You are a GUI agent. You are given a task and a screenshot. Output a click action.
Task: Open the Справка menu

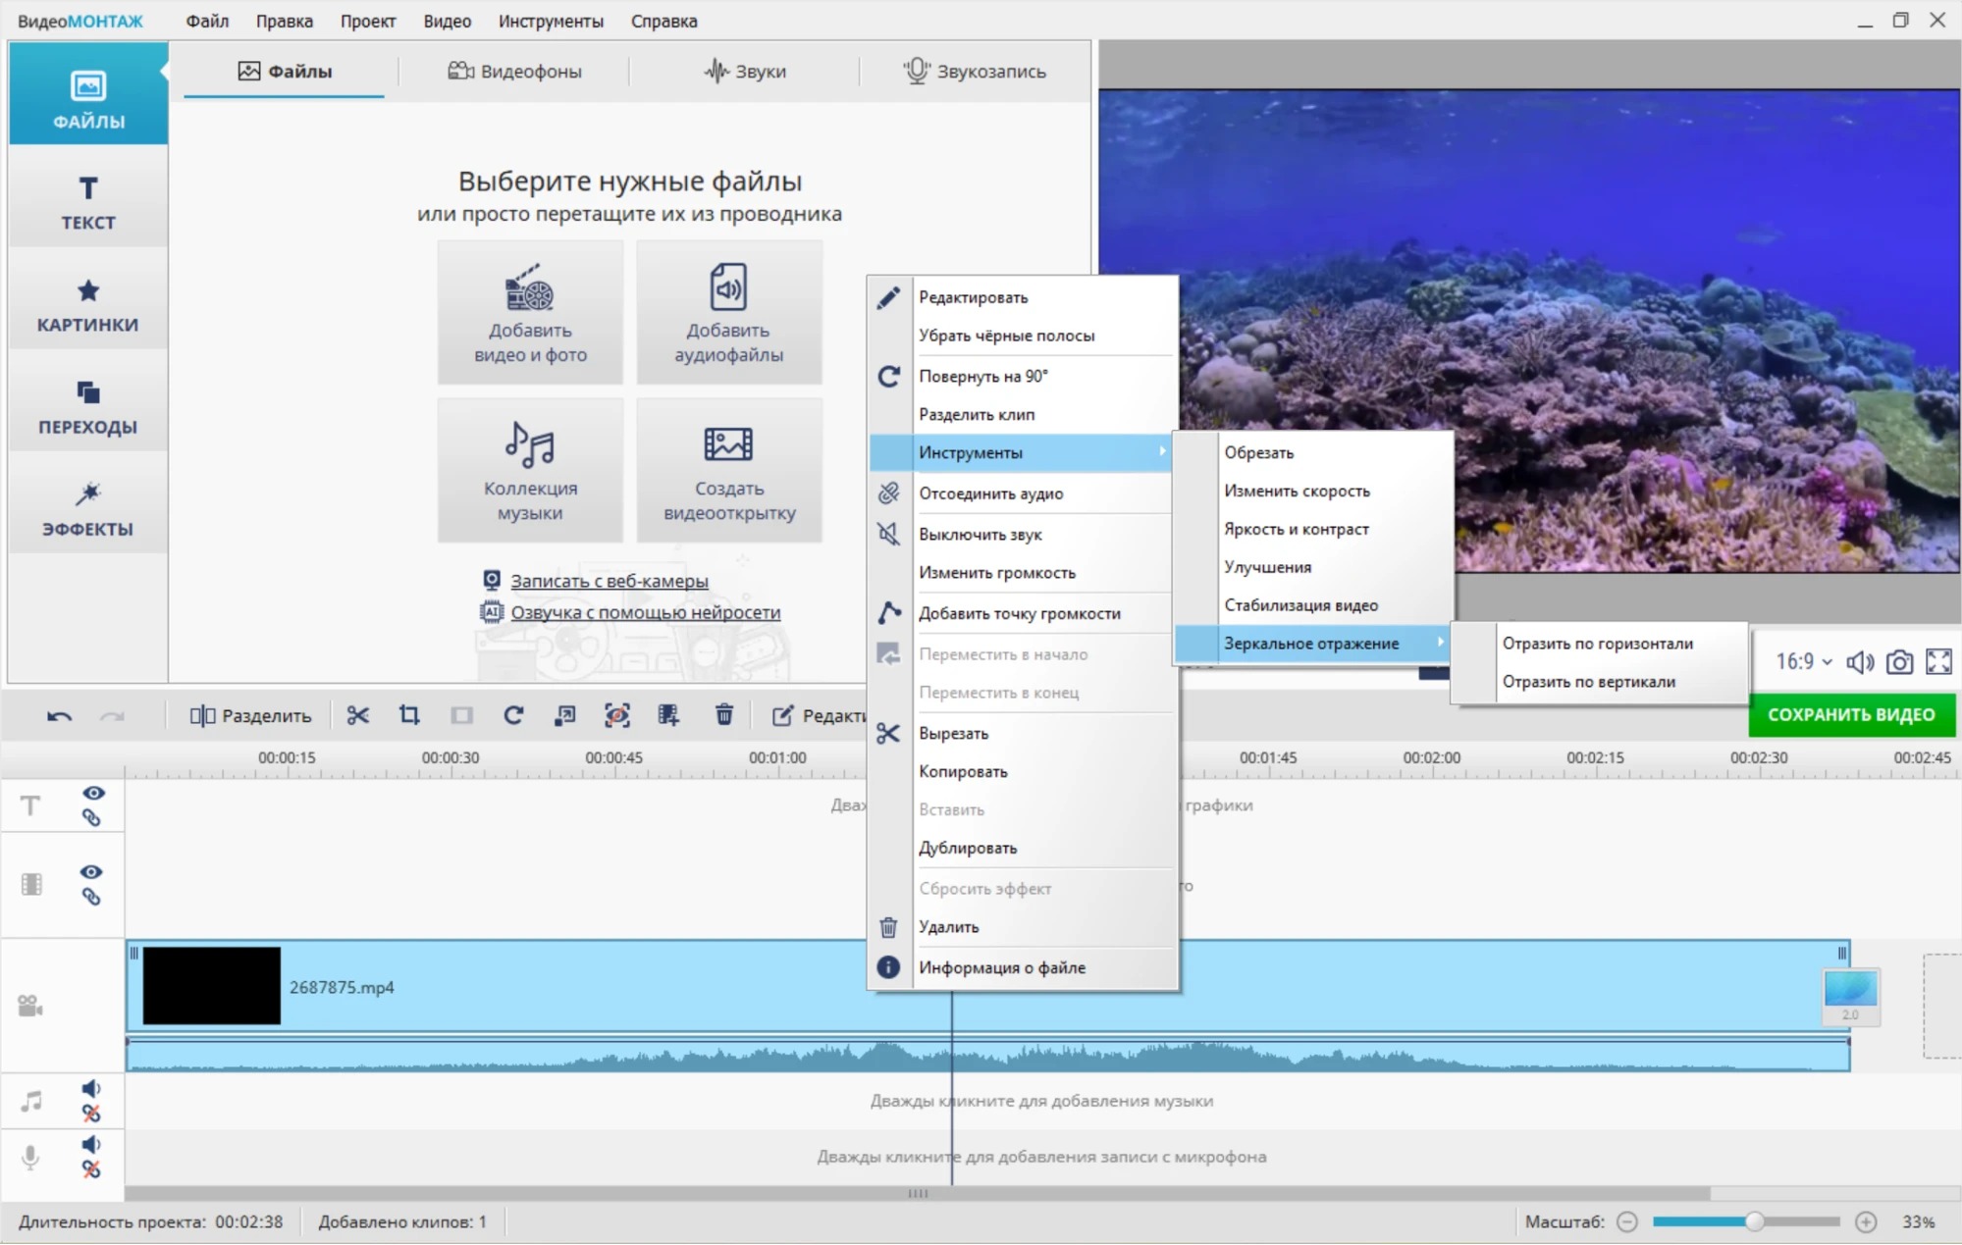(664, 21)
